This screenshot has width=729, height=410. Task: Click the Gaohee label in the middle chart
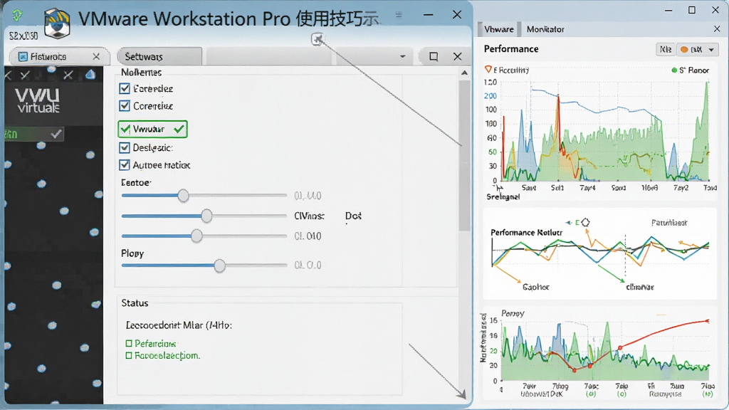(x=535, y=288)
